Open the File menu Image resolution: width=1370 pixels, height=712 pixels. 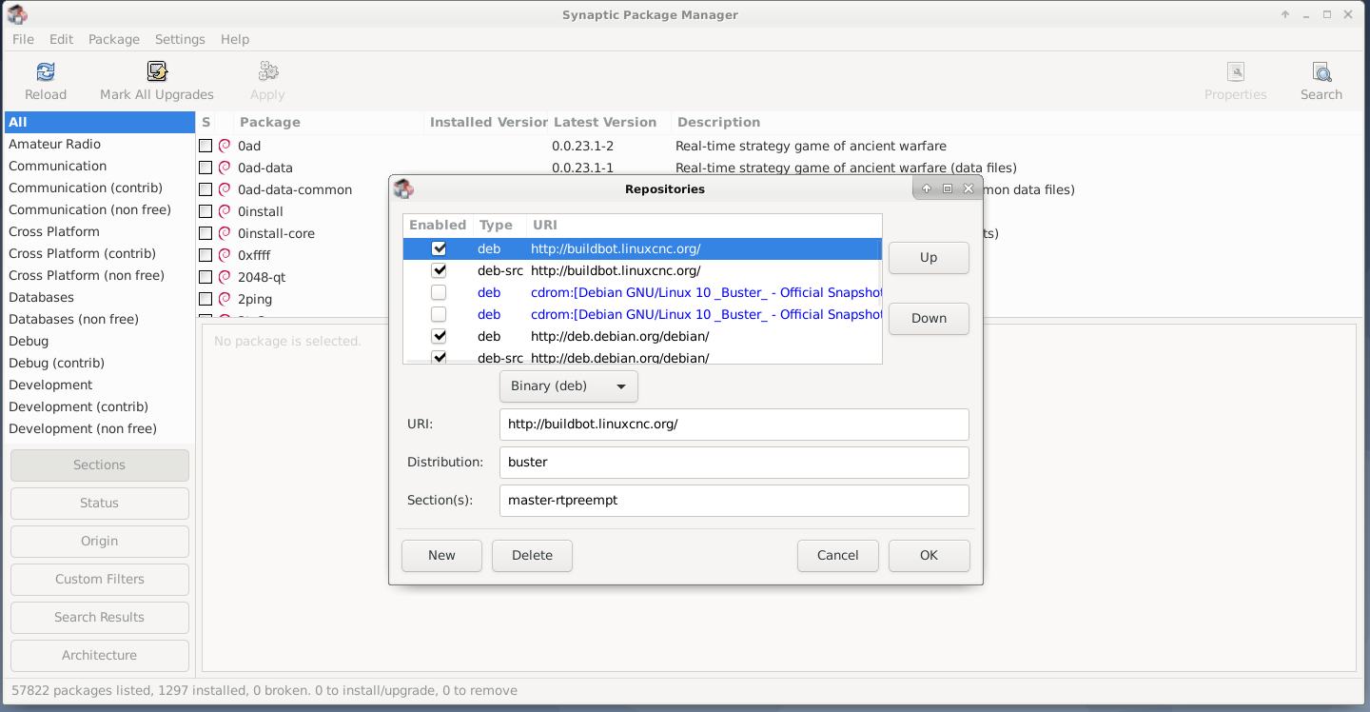pos(23,39)
